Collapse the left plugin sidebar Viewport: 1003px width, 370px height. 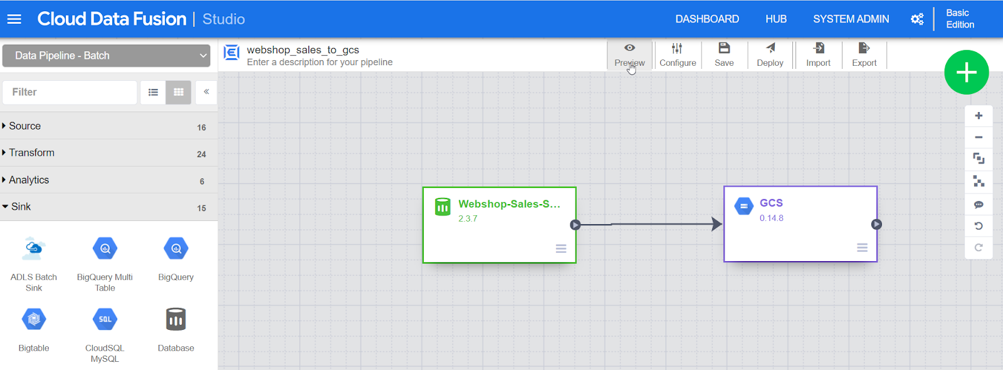206,92
